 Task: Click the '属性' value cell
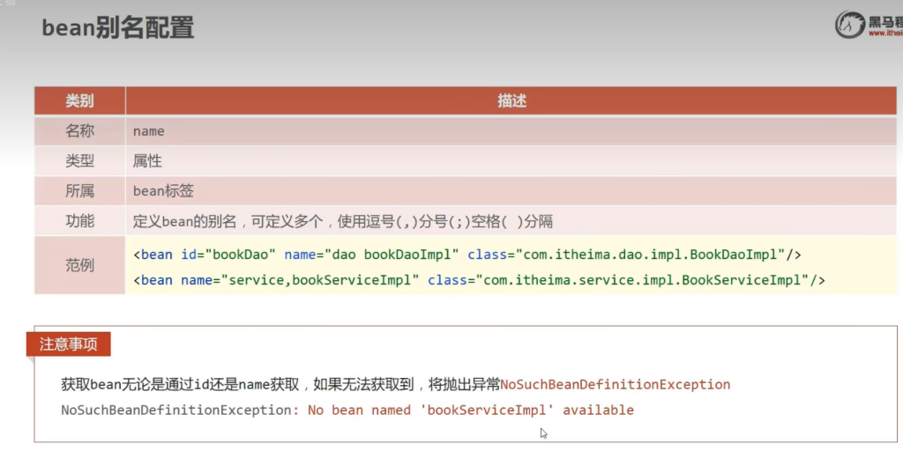[x=147, y=161]
